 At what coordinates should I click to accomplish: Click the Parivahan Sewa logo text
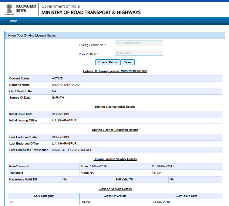point(25,8)
